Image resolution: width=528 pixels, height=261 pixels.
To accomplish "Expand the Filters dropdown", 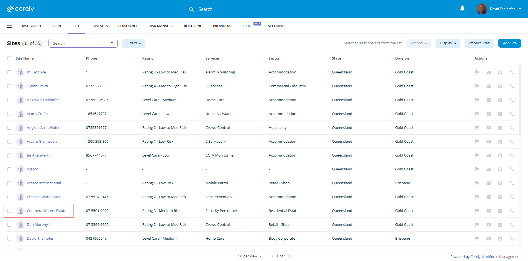I will point(134,43).
